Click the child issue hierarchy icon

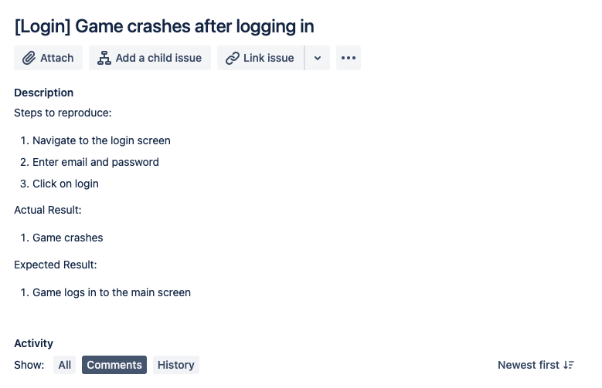(104, 58)
